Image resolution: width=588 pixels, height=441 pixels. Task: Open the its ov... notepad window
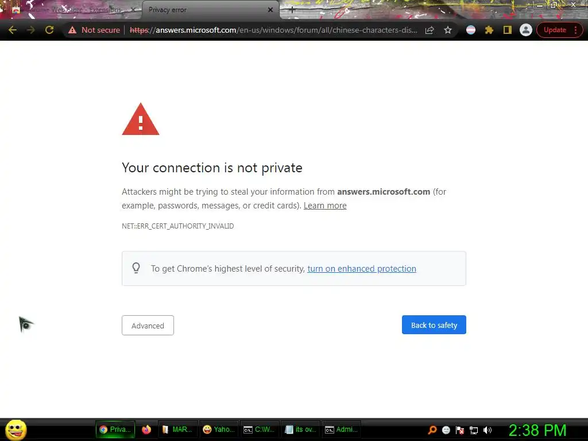300,430
